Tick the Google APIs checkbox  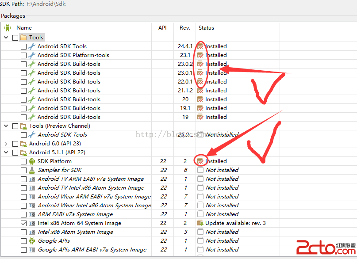pos(23,241)
